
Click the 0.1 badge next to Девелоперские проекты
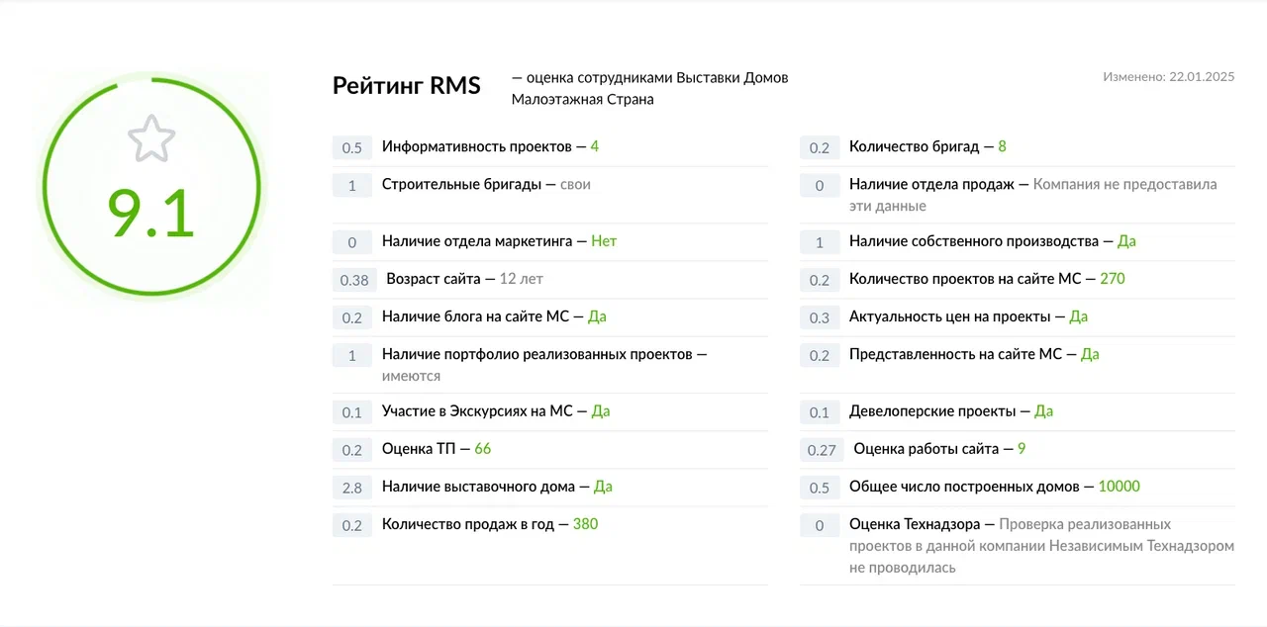[x=820, y=412]
